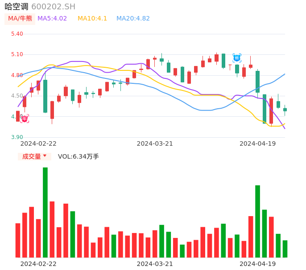Toggle the MA10 moving average legend
Image resolution: width=306 pixels, height=270 pixels.
tap(92, 19)
